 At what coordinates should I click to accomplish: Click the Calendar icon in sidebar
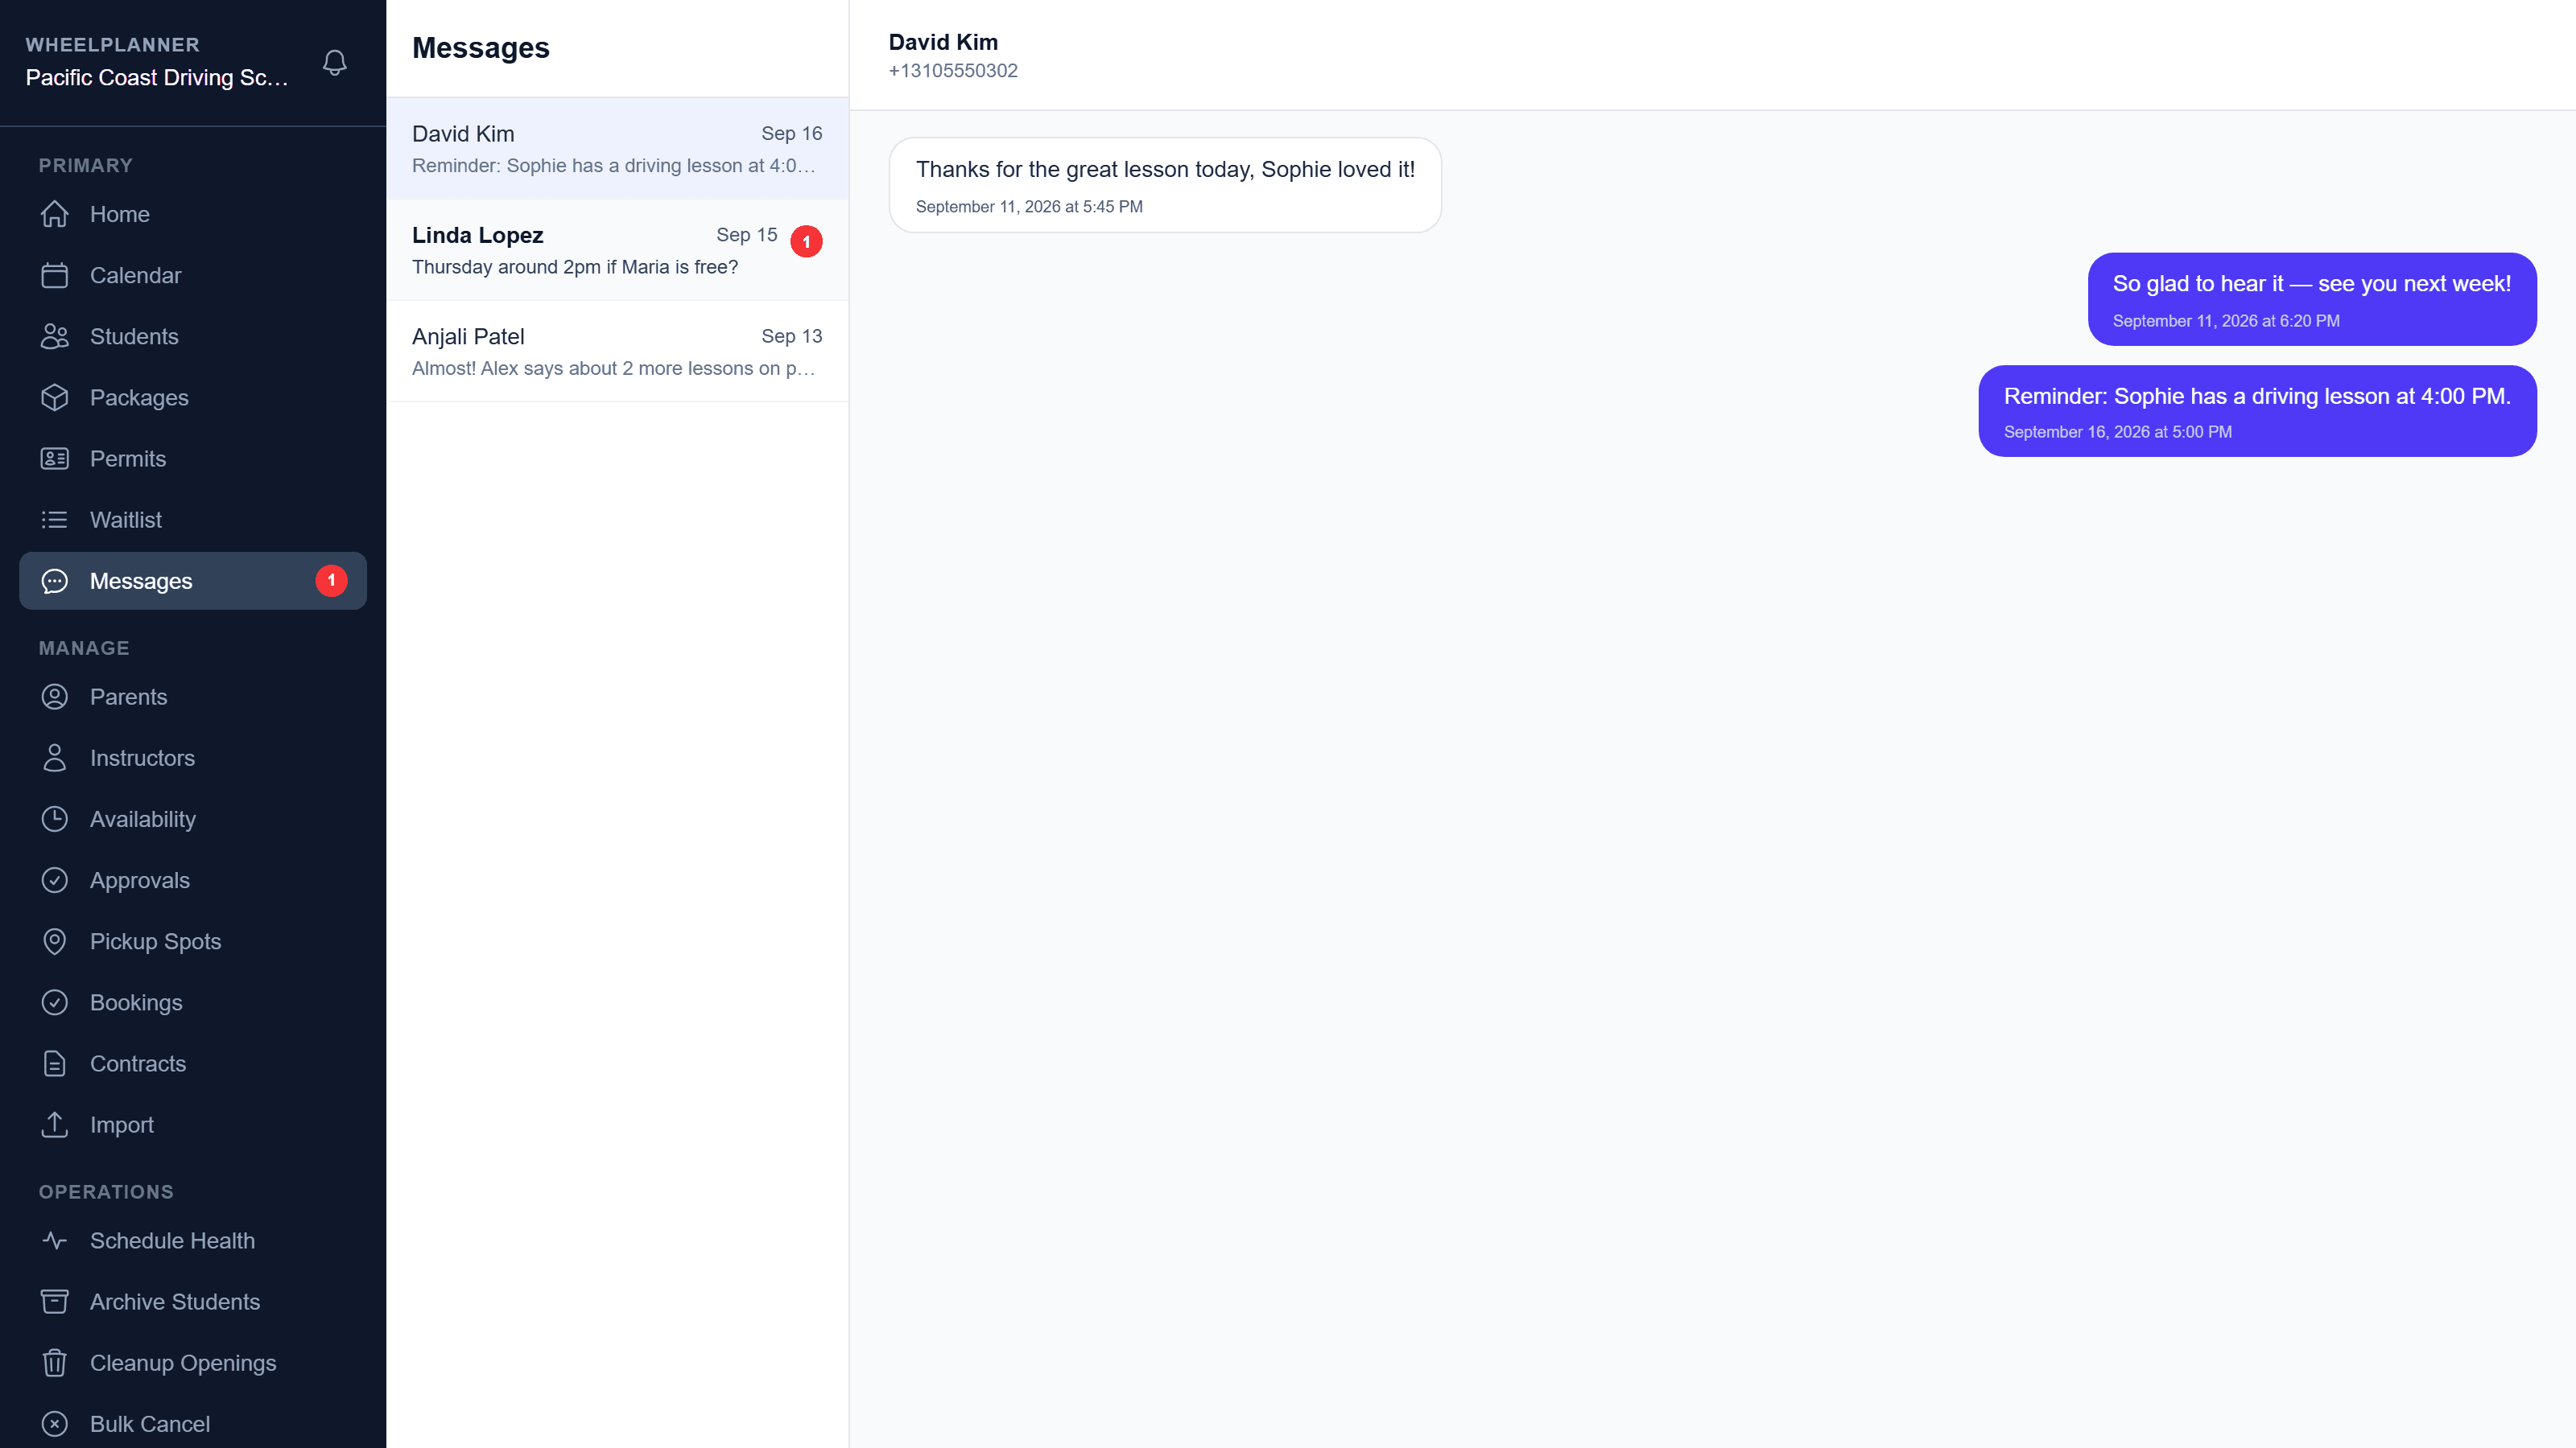click(x=54, y=275)
